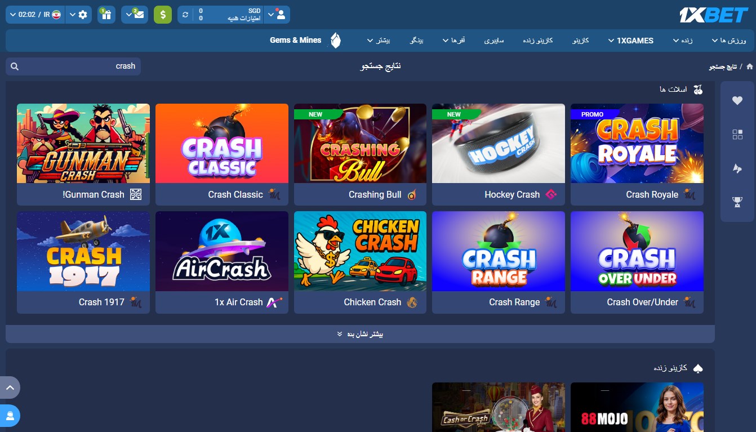Open the Crash Classic game thumbnail
This screenshot has height=432, width=756.
222,143
